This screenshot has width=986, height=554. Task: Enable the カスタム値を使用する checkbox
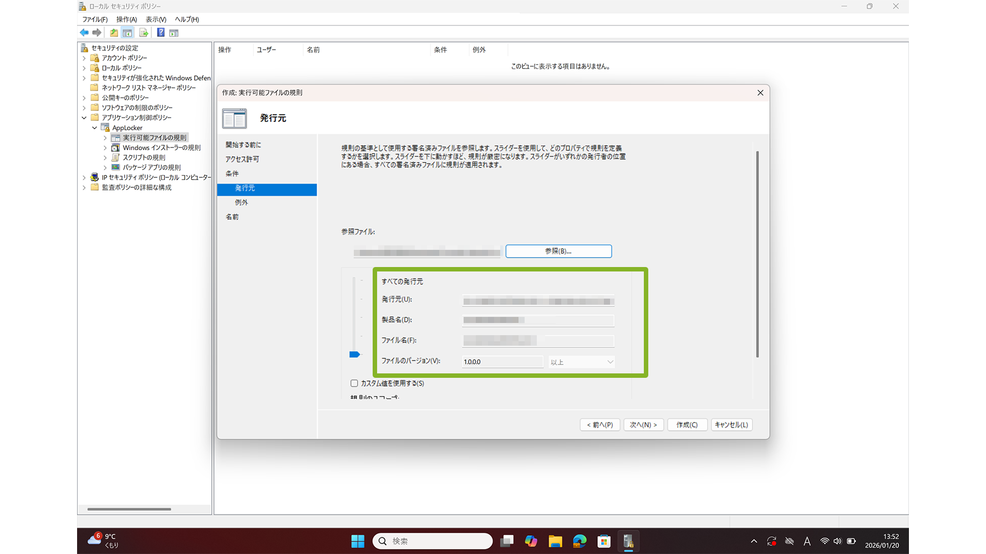(354, 383)
